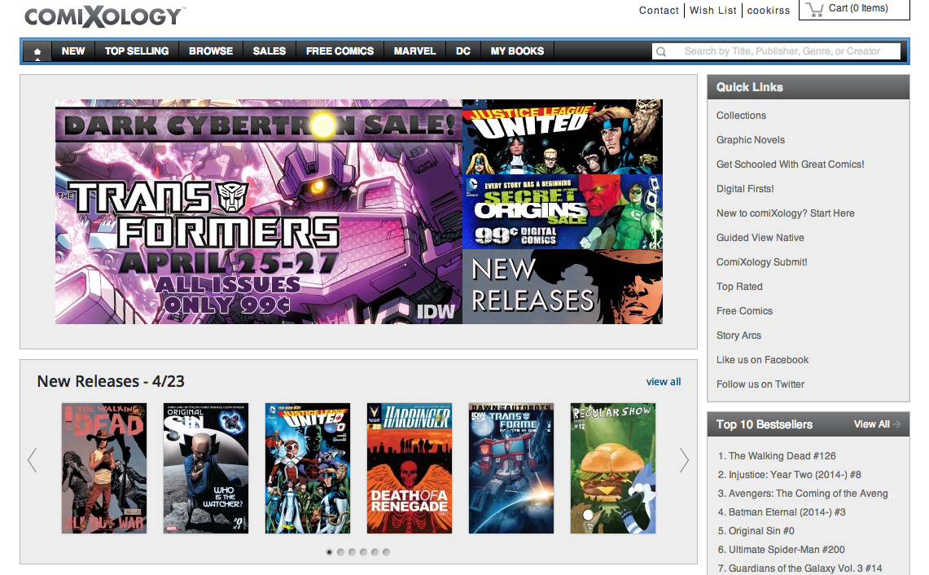Open the shopping cart icon

click(815, 10)
